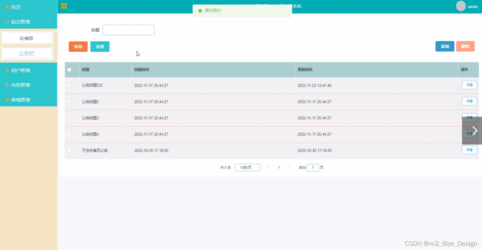482x250 pixels.
Task: Select page 1 in pagination
Action: click(279, 167)
